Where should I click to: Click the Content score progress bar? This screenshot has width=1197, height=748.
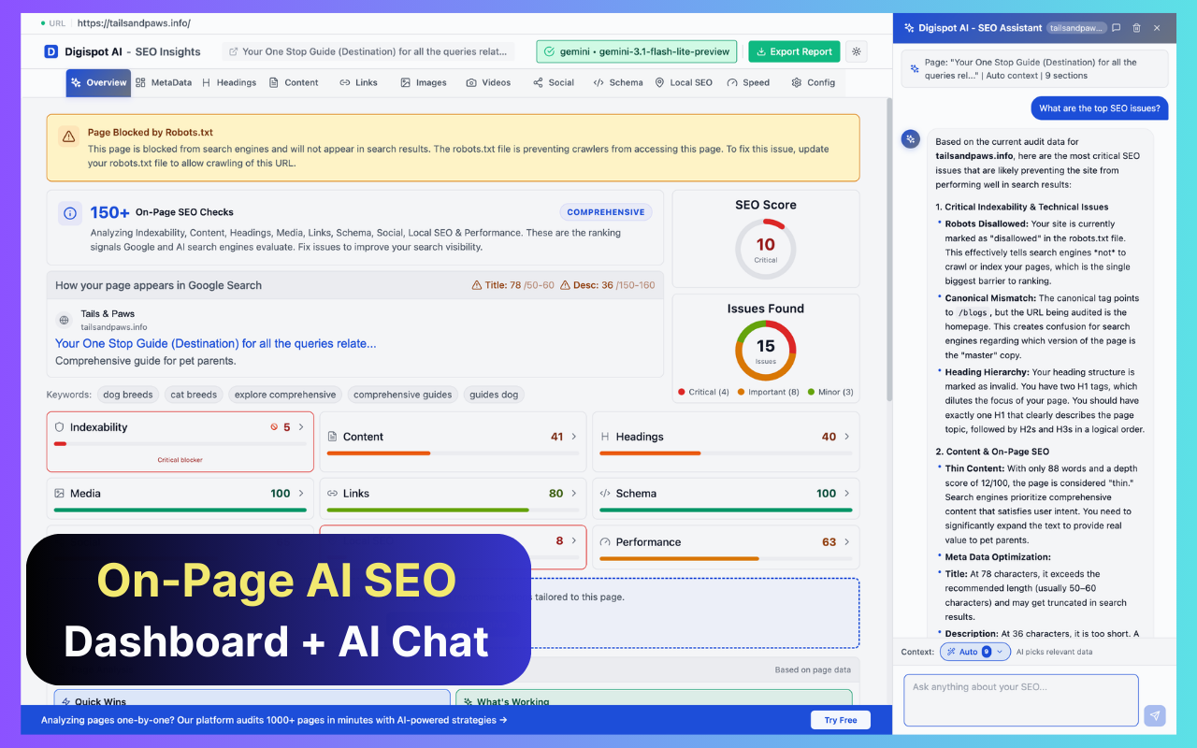(453, 453)
